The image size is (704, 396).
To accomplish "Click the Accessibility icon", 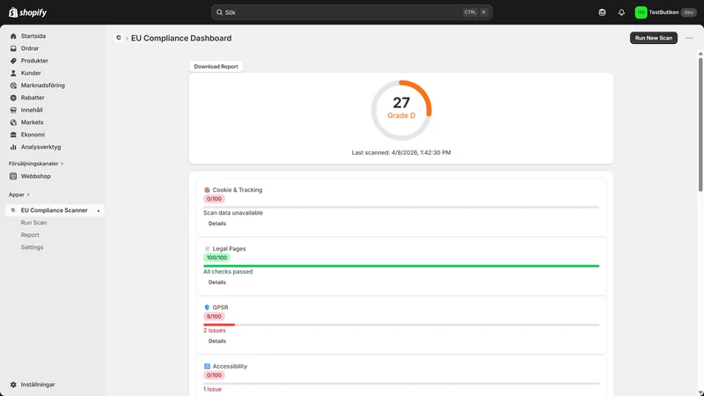I will 207,366.
